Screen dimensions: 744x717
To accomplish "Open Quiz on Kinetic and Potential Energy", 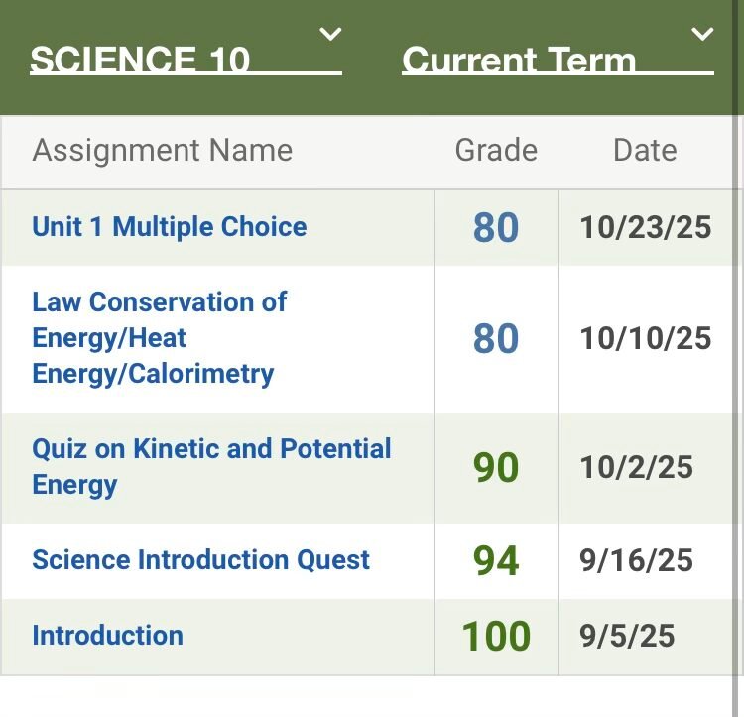I will tap(211, 466).
